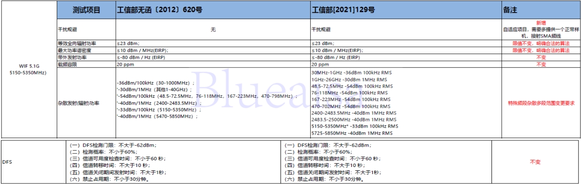Click DFS检测门限 line in left DFS cell

(x=113, y=145)
